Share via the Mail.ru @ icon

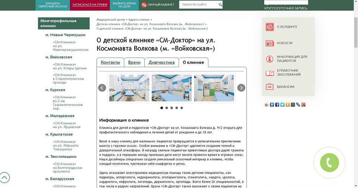[293, 105]
